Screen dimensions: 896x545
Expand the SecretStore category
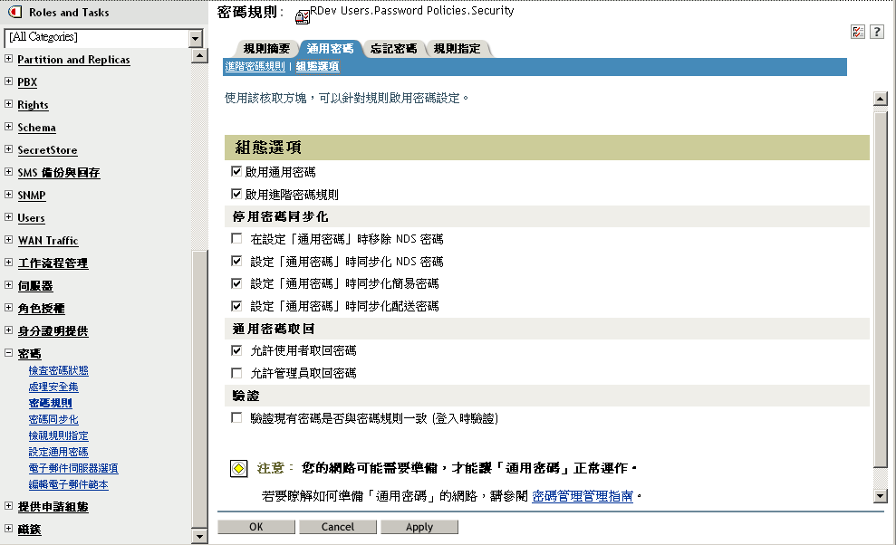tap(8, 149)
